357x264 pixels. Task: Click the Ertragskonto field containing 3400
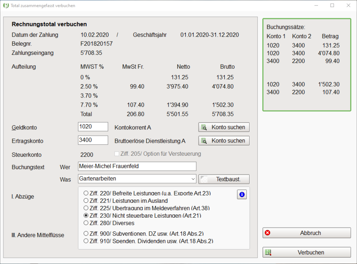93,140
